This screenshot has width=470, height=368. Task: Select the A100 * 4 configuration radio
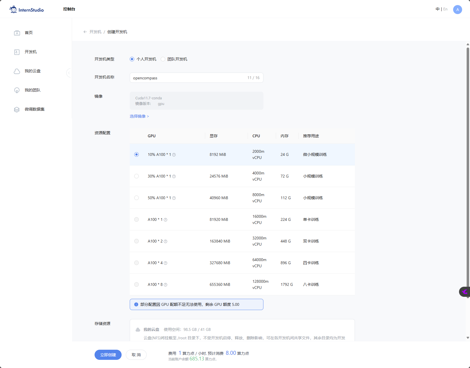point(136,263)
